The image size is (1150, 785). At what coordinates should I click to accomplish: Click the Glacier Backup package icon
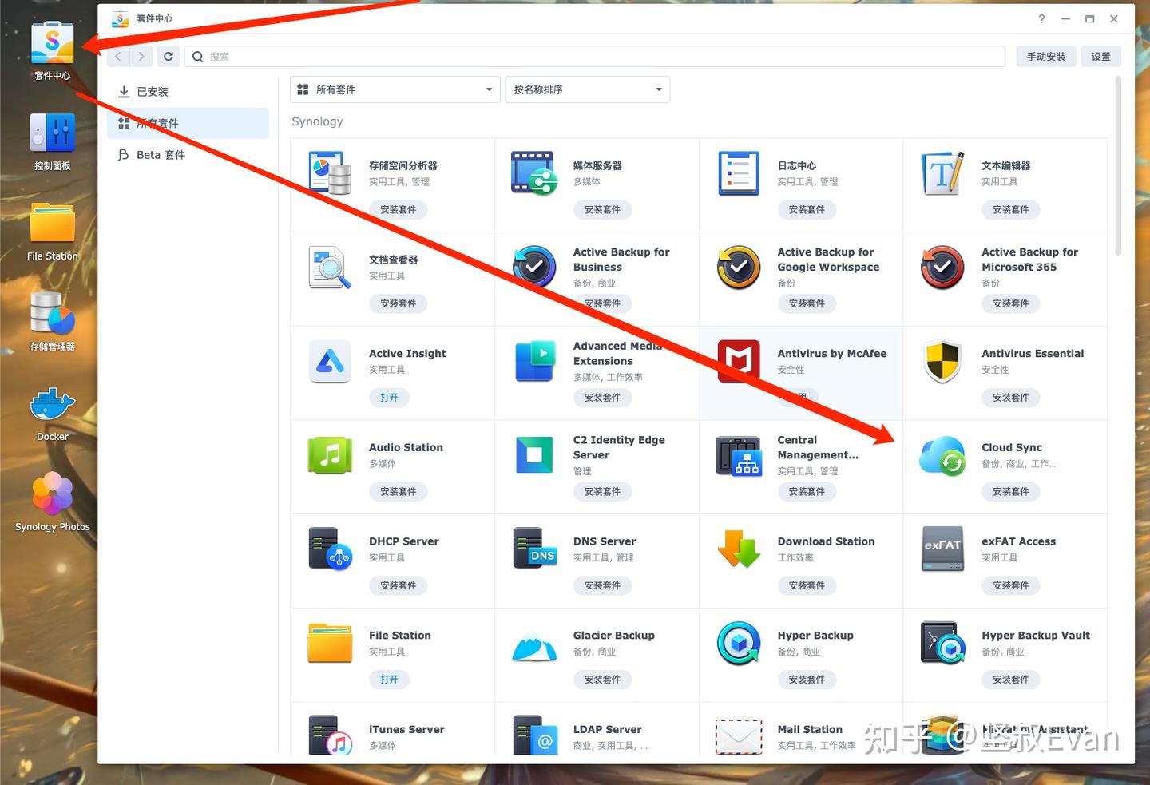(534, 645)
